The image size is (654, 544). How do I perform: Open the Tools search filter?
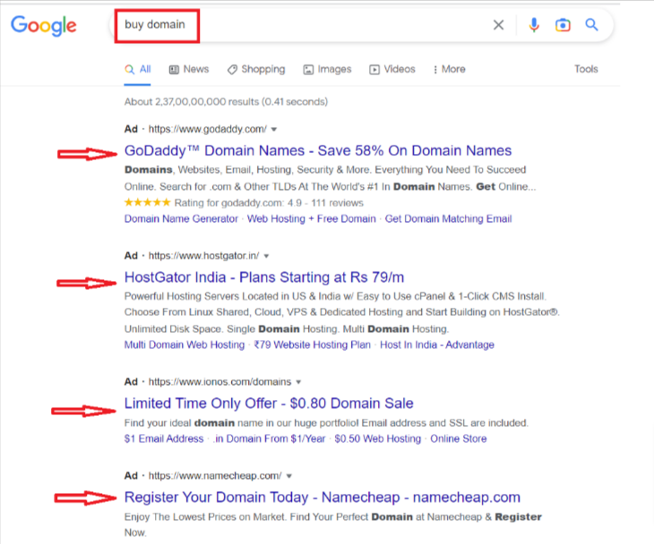pyautogui.click(x=586, y=69)
